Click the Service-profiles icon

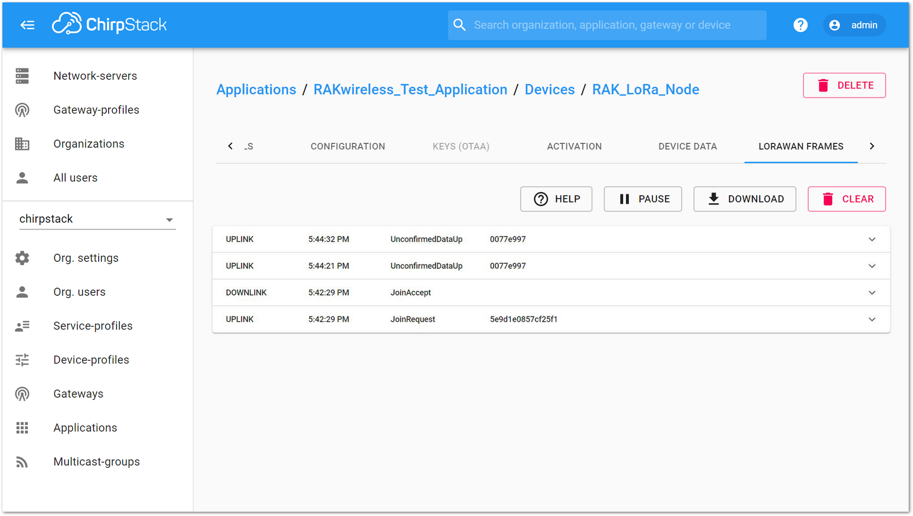tap(22, 326)
